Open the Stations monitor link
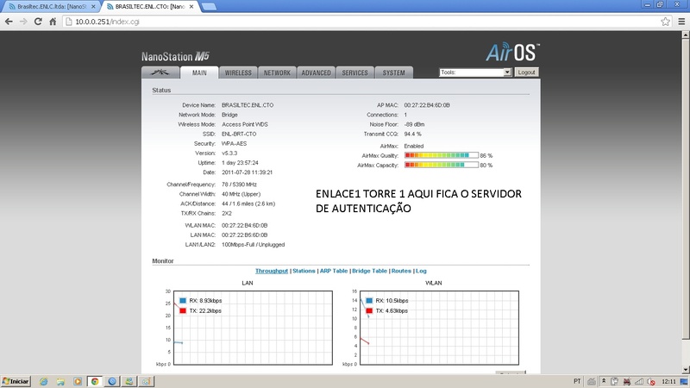Viewport: 690px width, 388px height. (x=304, y=271)
